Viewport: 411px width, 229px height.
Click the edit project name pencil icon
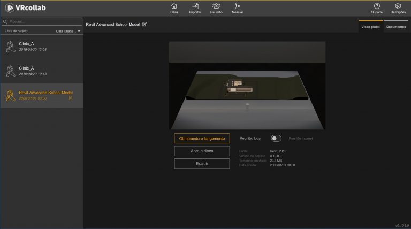click(x=144, y=25)
